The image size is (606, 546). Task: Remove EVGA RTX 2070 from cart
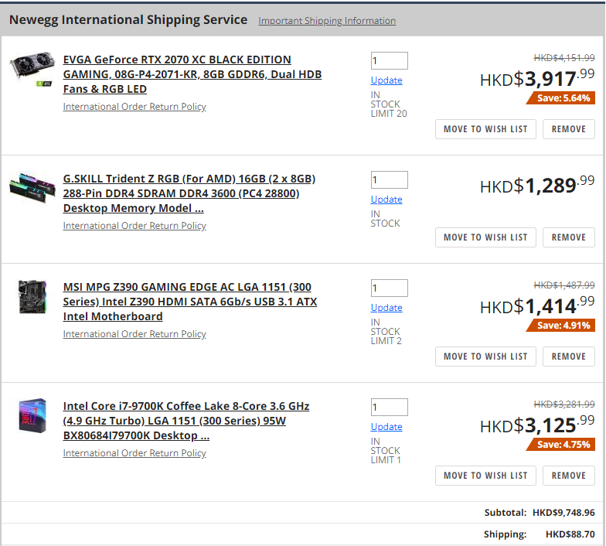(569, 129)
